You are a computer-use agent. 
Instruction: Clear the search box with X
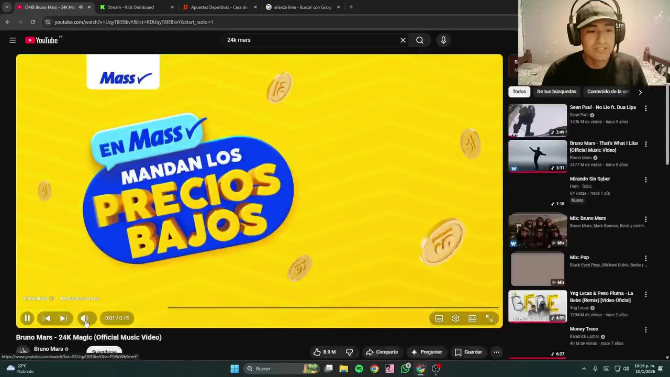coord(403,40)
